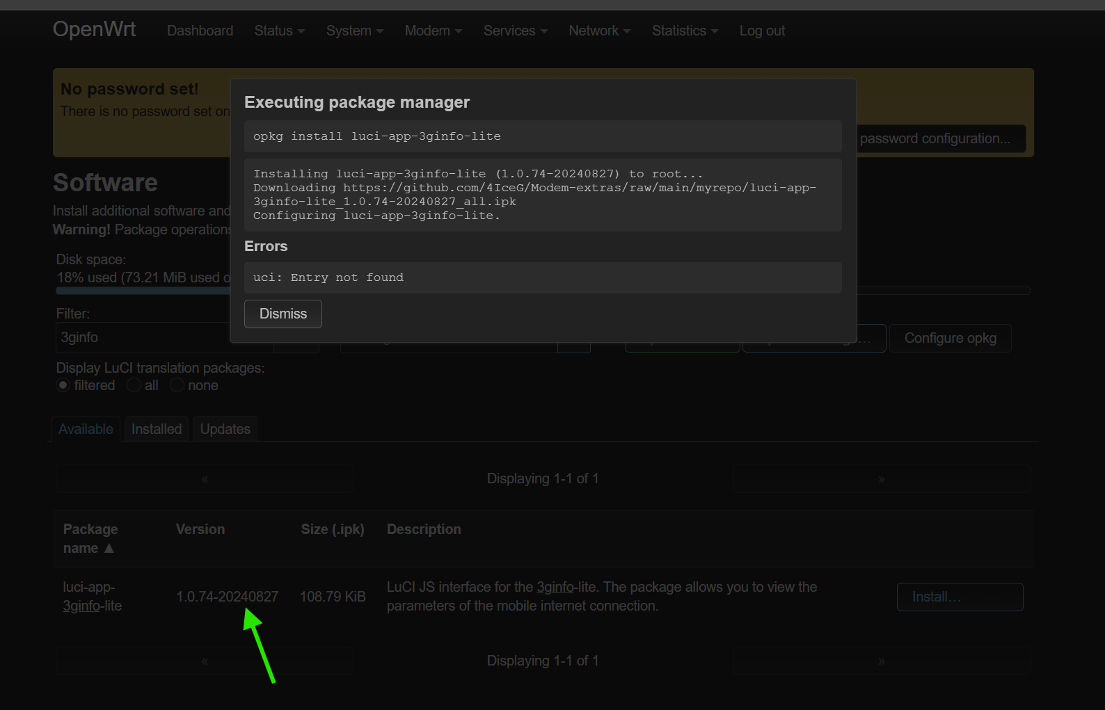
Task: Click Install for luci-app-3ginfo-lite
Action: click(960, 597)
